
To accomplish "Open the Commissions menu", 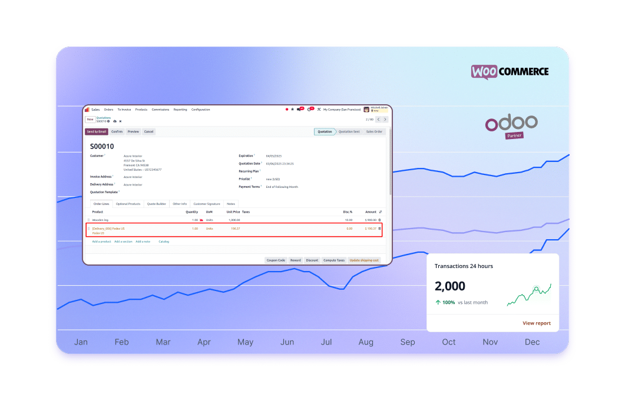I will pyautogui.click(x=160, y=110).
